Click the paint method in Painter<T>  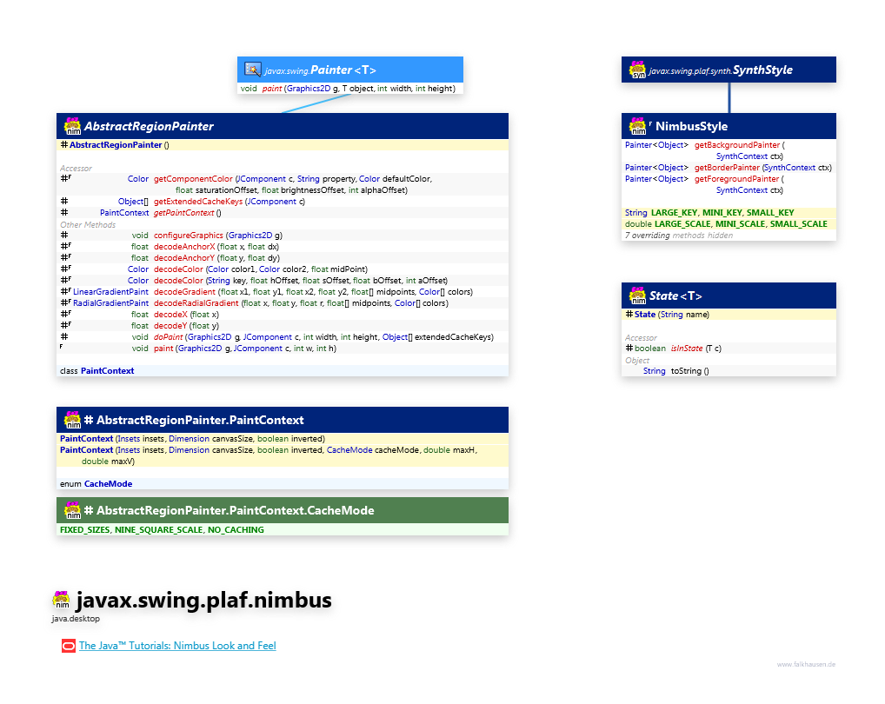click(272, 89)
